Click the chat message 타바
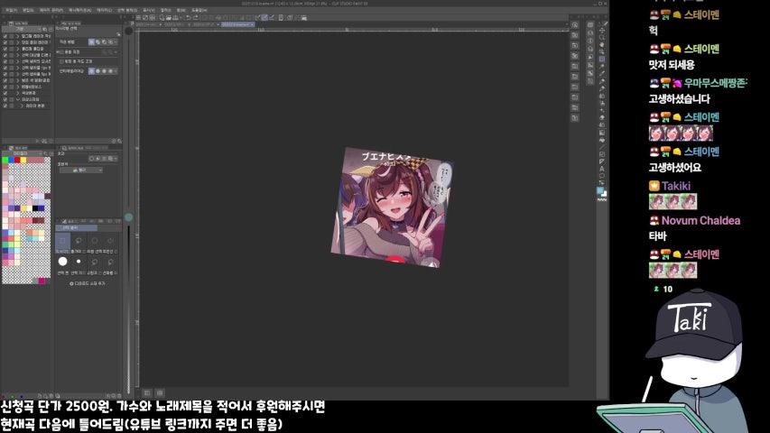770x433 pixels. pyautogui.click(x=657, y=236)
